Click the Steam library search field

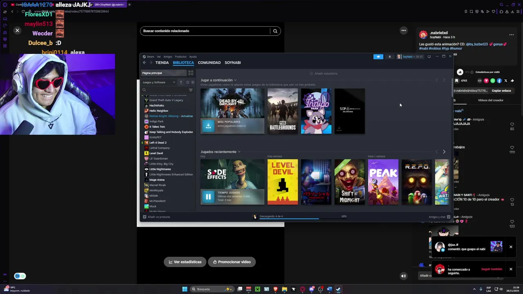165,90
